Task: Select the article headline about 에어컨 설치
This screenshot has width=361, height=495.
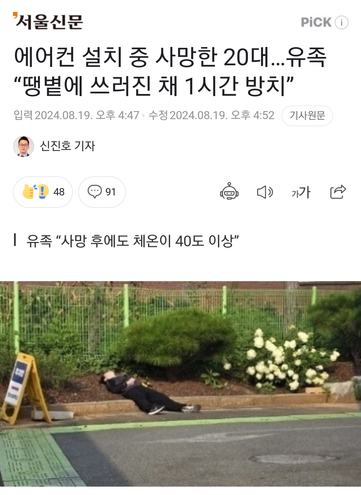Action: coord(170,71)
